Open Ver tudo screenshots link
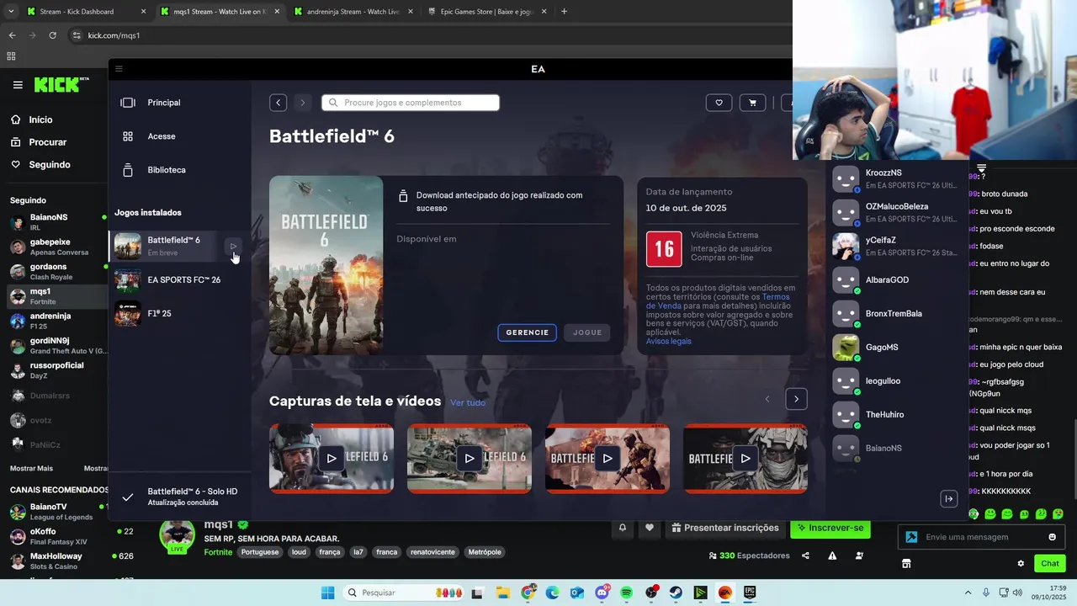 [x=468, y=403]
